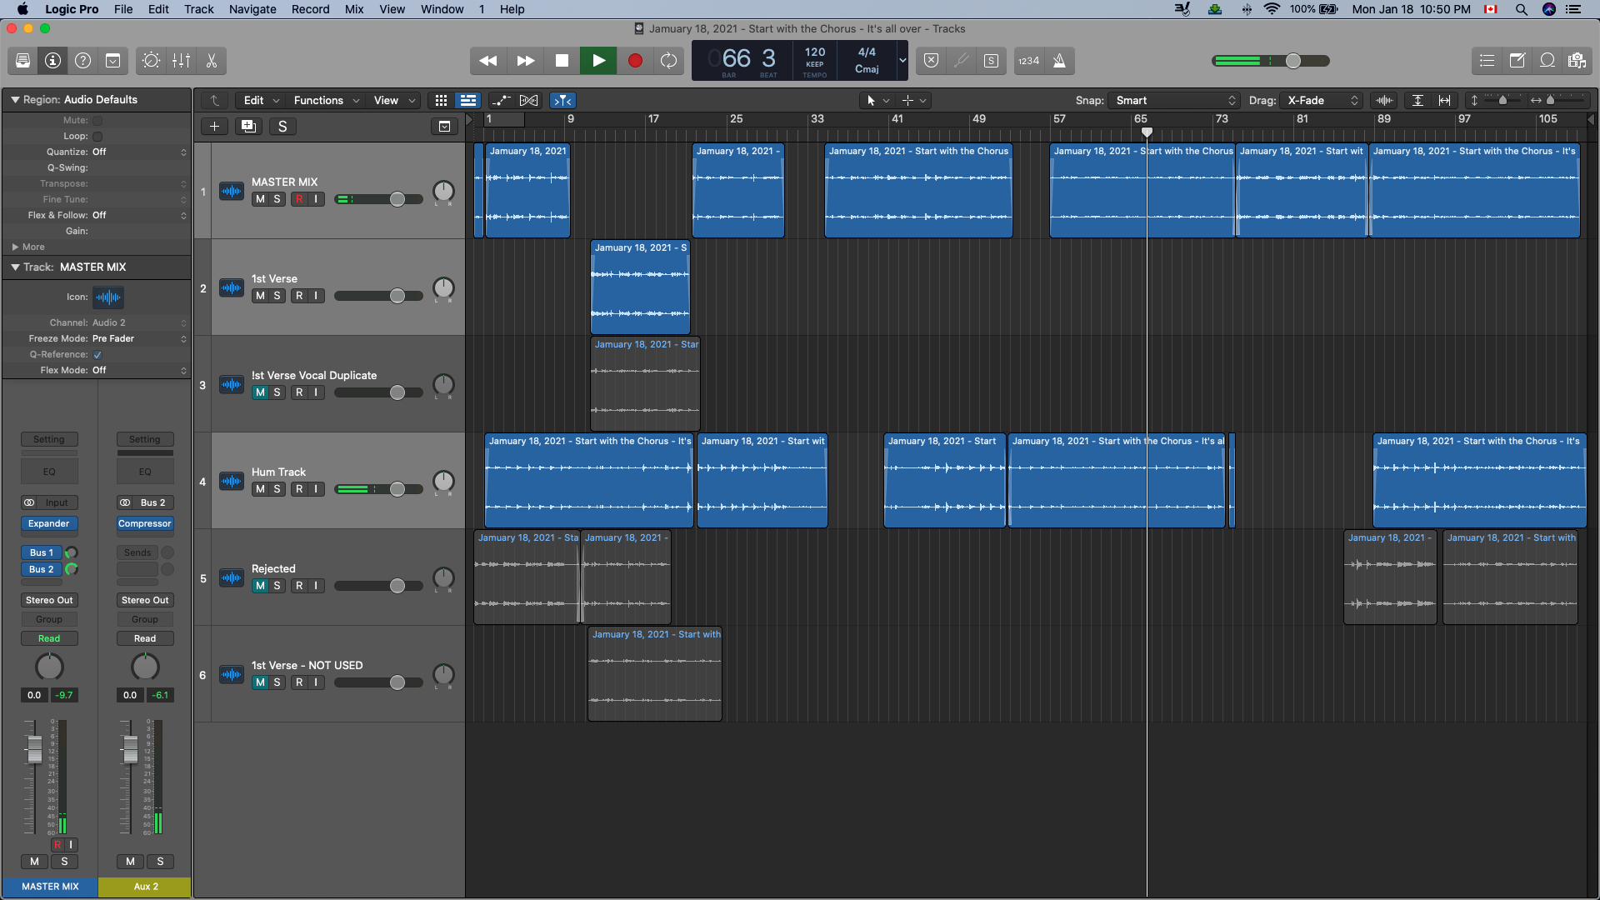Check the Region Loop checkbox
Image resolution: width=1600 pixels, height=900 pixels.
(x=97, y=137)
